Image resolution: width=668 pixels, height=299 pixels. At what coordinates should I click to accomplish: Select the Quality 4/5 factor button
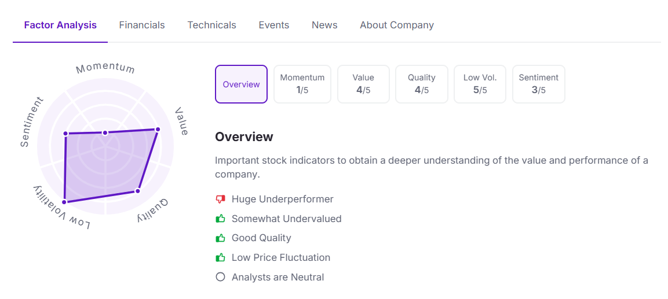(422, 84)
